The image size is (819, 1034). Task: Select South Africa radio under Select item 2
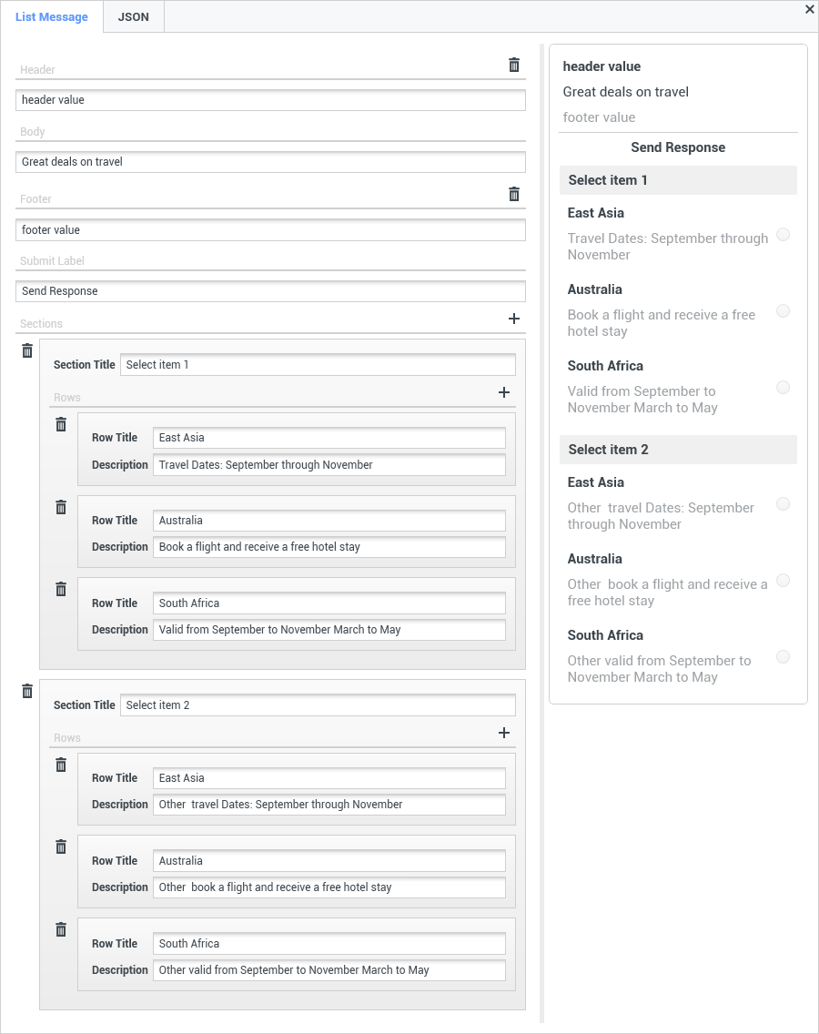click(x=783, y=657)
